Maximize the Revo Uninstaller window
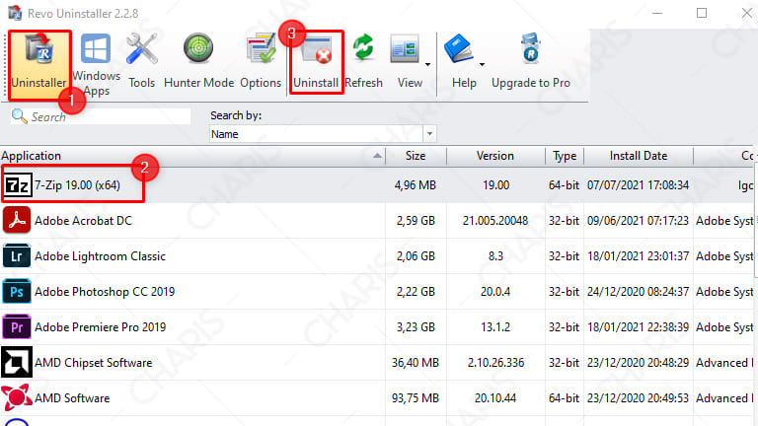This screenshot has width=758, height=426. pyautogui.click(x=702, y=13)
